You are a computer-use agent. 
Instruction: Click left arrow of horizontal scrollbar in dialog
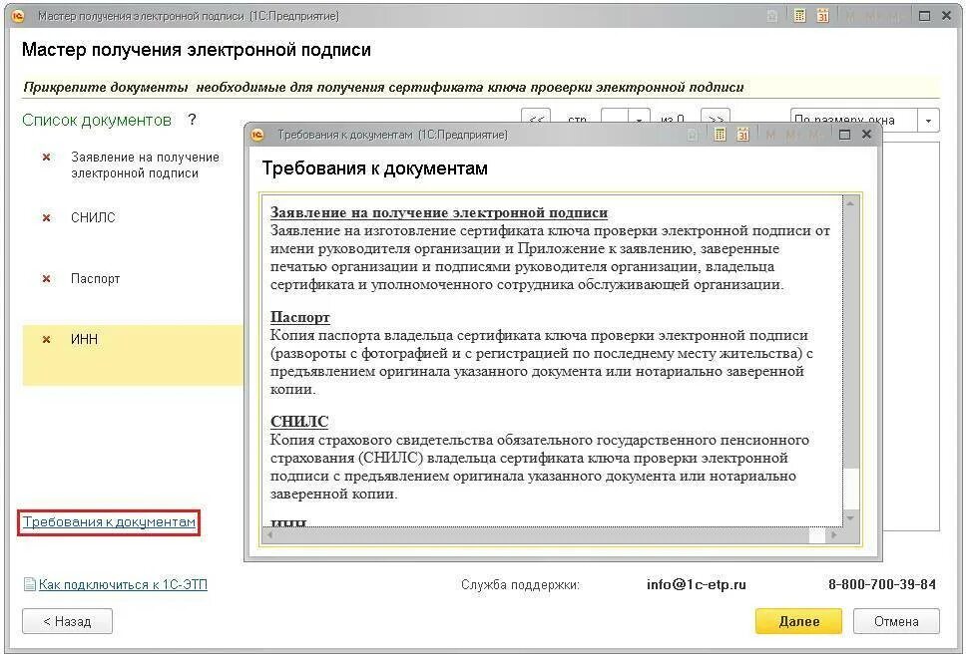269,534
